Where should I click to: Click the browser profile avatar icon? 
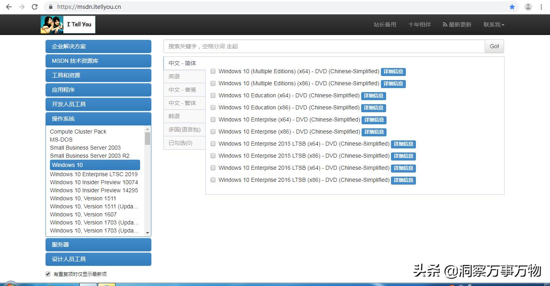(x=528, y=6)
